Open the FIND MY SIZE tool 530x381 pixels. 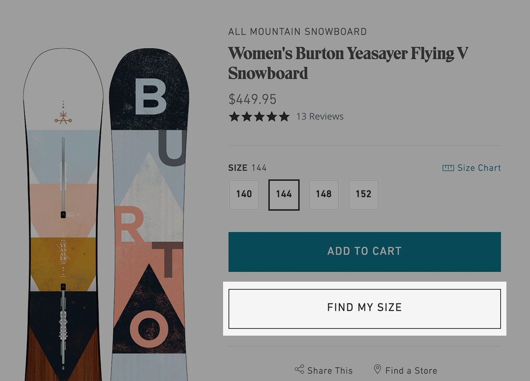(364, 308)
